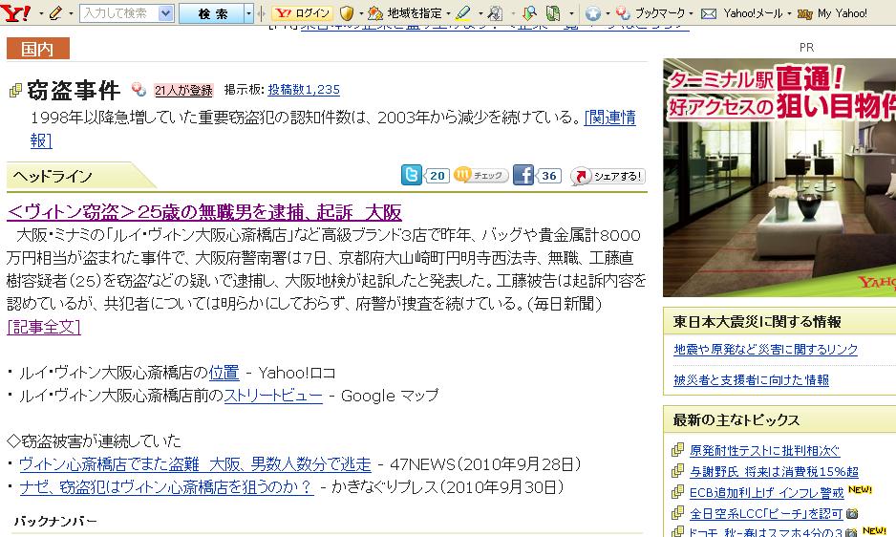The width and height of the screenshot is (896, 537).
Task: Click the pencil edit icon in toolbar
Action: click(x=55, y=12)
